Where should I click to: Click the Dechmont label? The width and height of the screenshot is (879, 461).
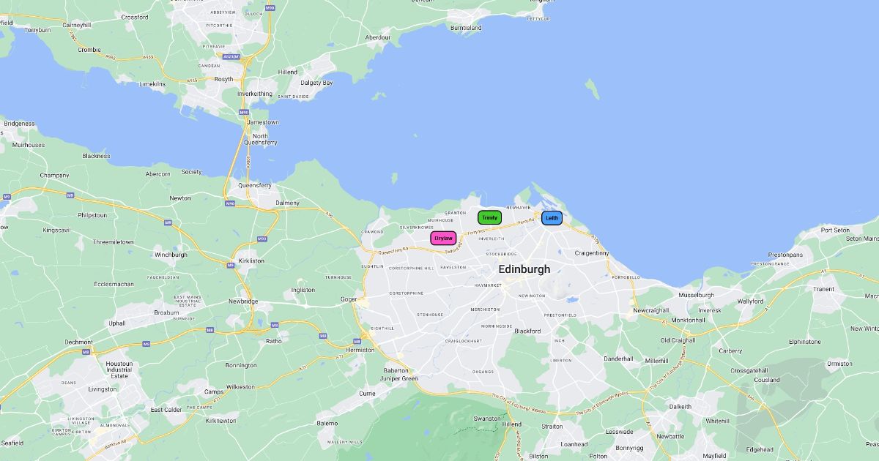(79, 342)
